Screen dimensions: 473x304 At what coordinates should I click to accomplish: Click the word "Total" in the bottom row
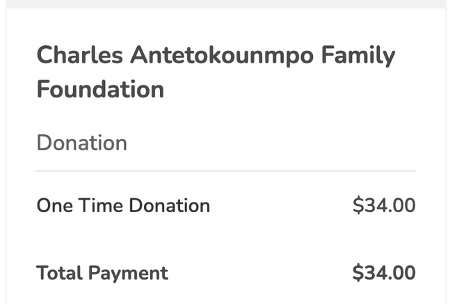(x=58, y=273)
